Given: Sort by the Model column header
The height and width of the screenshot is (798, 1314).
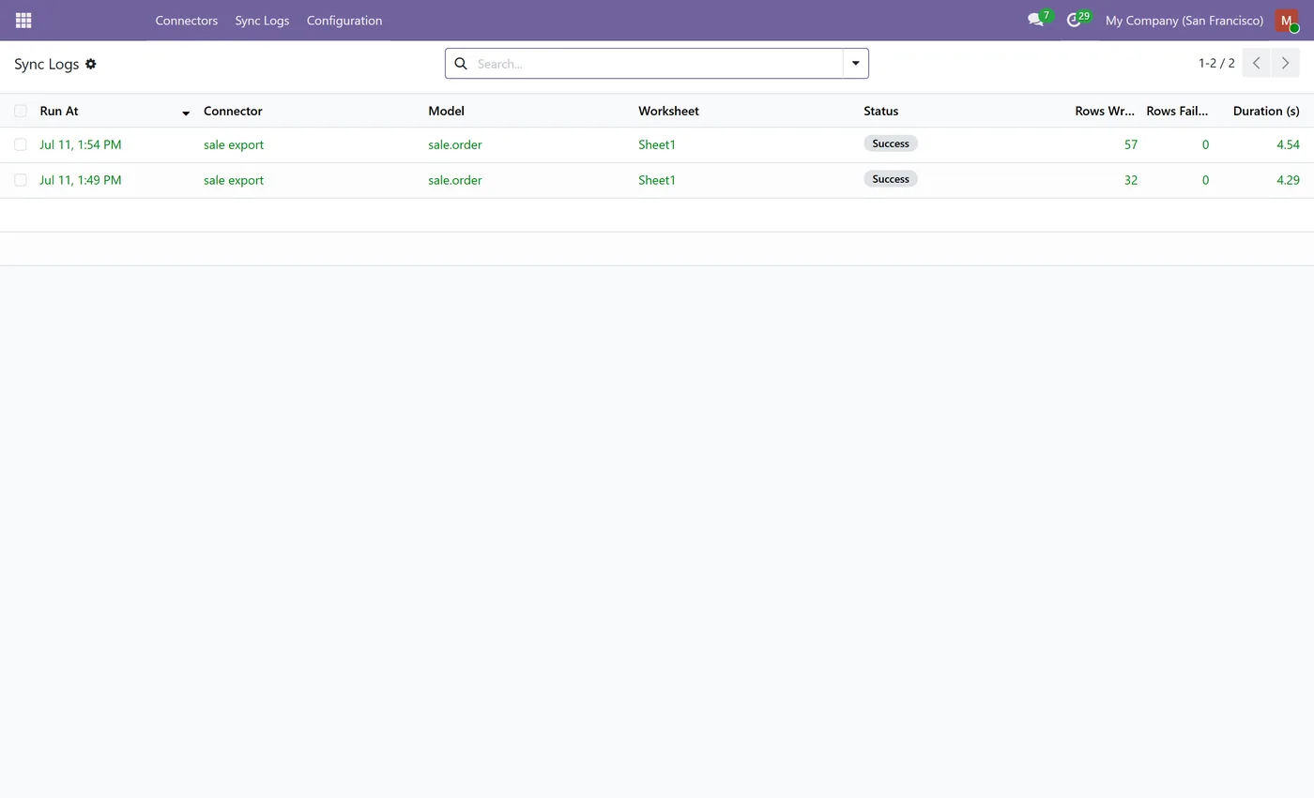Looking at the screenshot, I should [446, 111].
